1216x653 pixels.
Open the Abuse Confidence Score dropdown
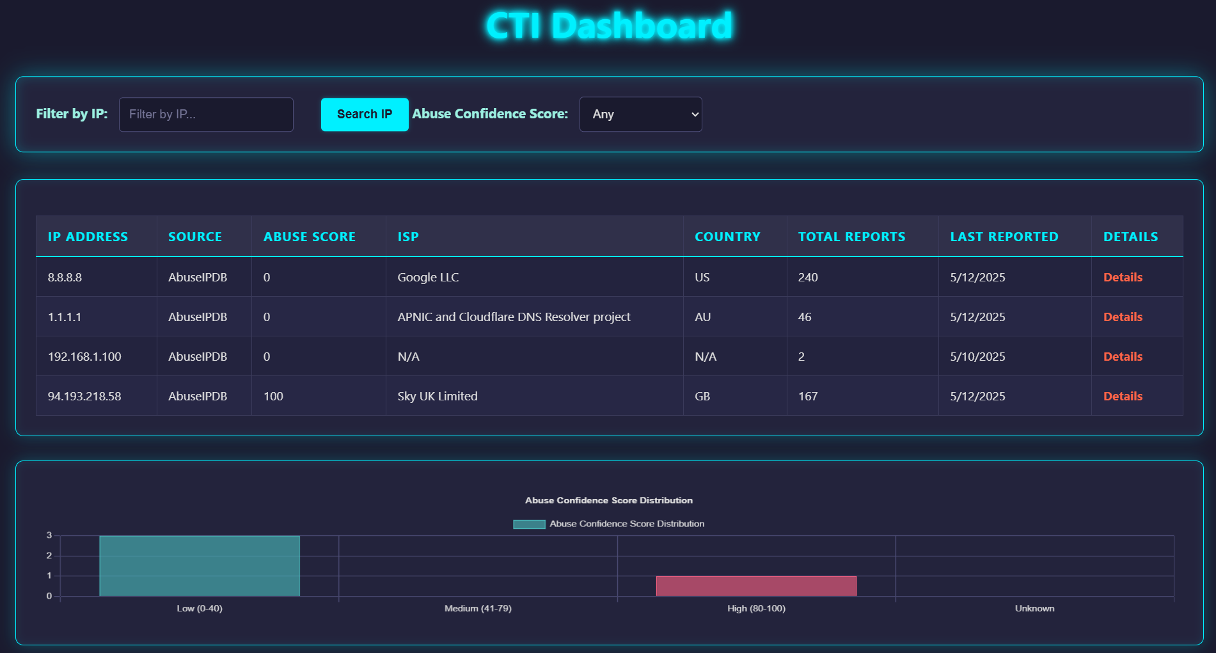click(640, 114)
